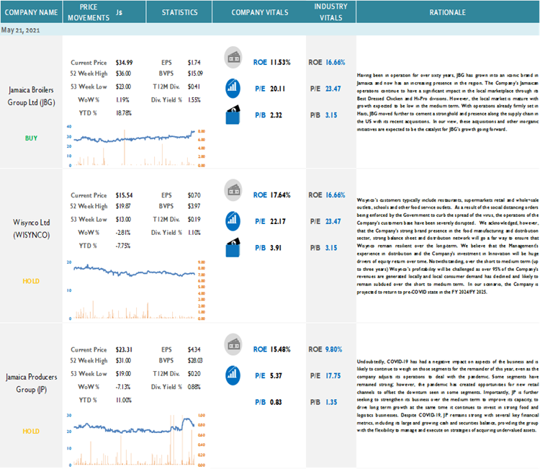
Task: Click WISYNCO WoW value -2.81%
Action: pyautogui.click(x=123, y=233)
